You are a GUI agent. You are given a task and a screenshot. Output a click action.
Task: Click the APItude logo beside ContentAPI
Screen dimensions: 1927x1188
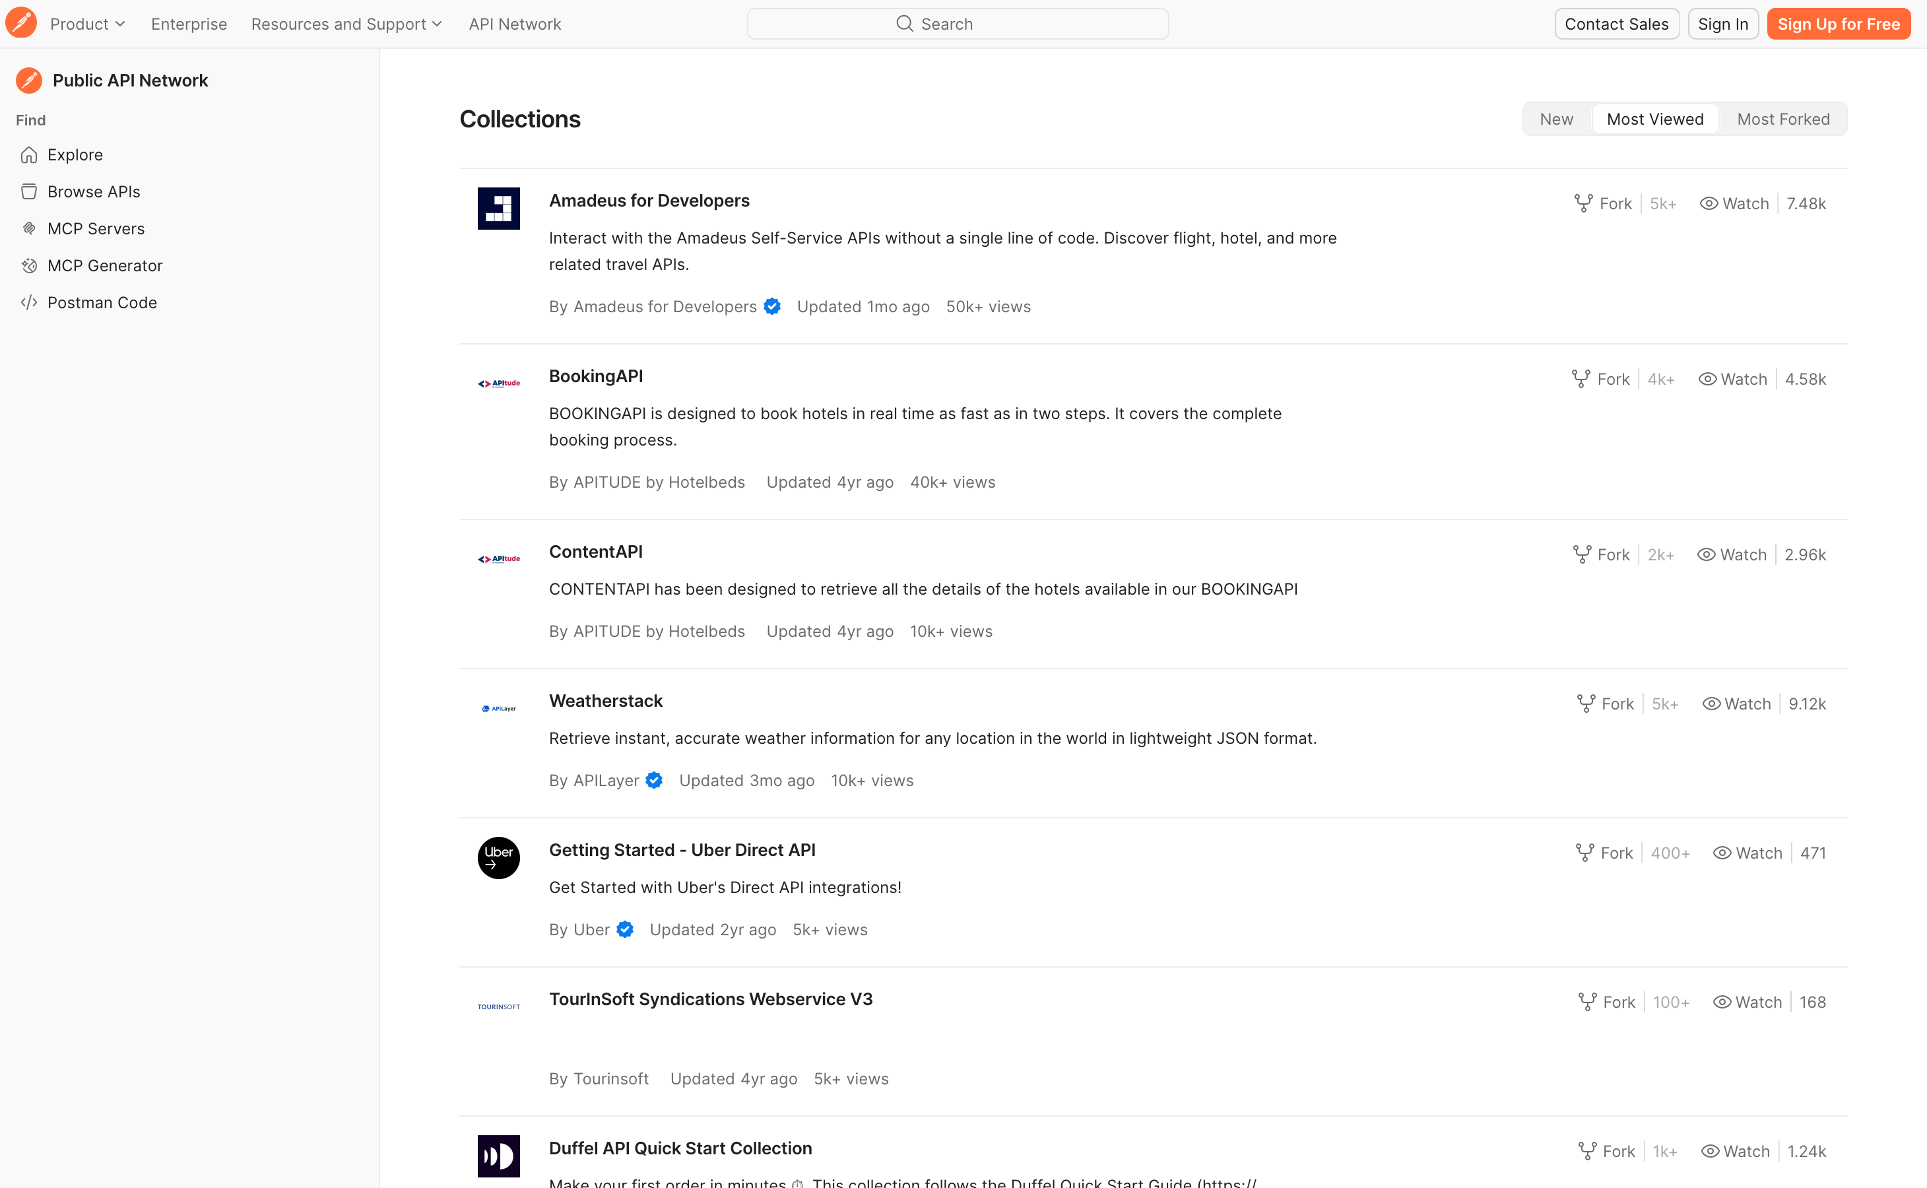click(x=499, y=560)
